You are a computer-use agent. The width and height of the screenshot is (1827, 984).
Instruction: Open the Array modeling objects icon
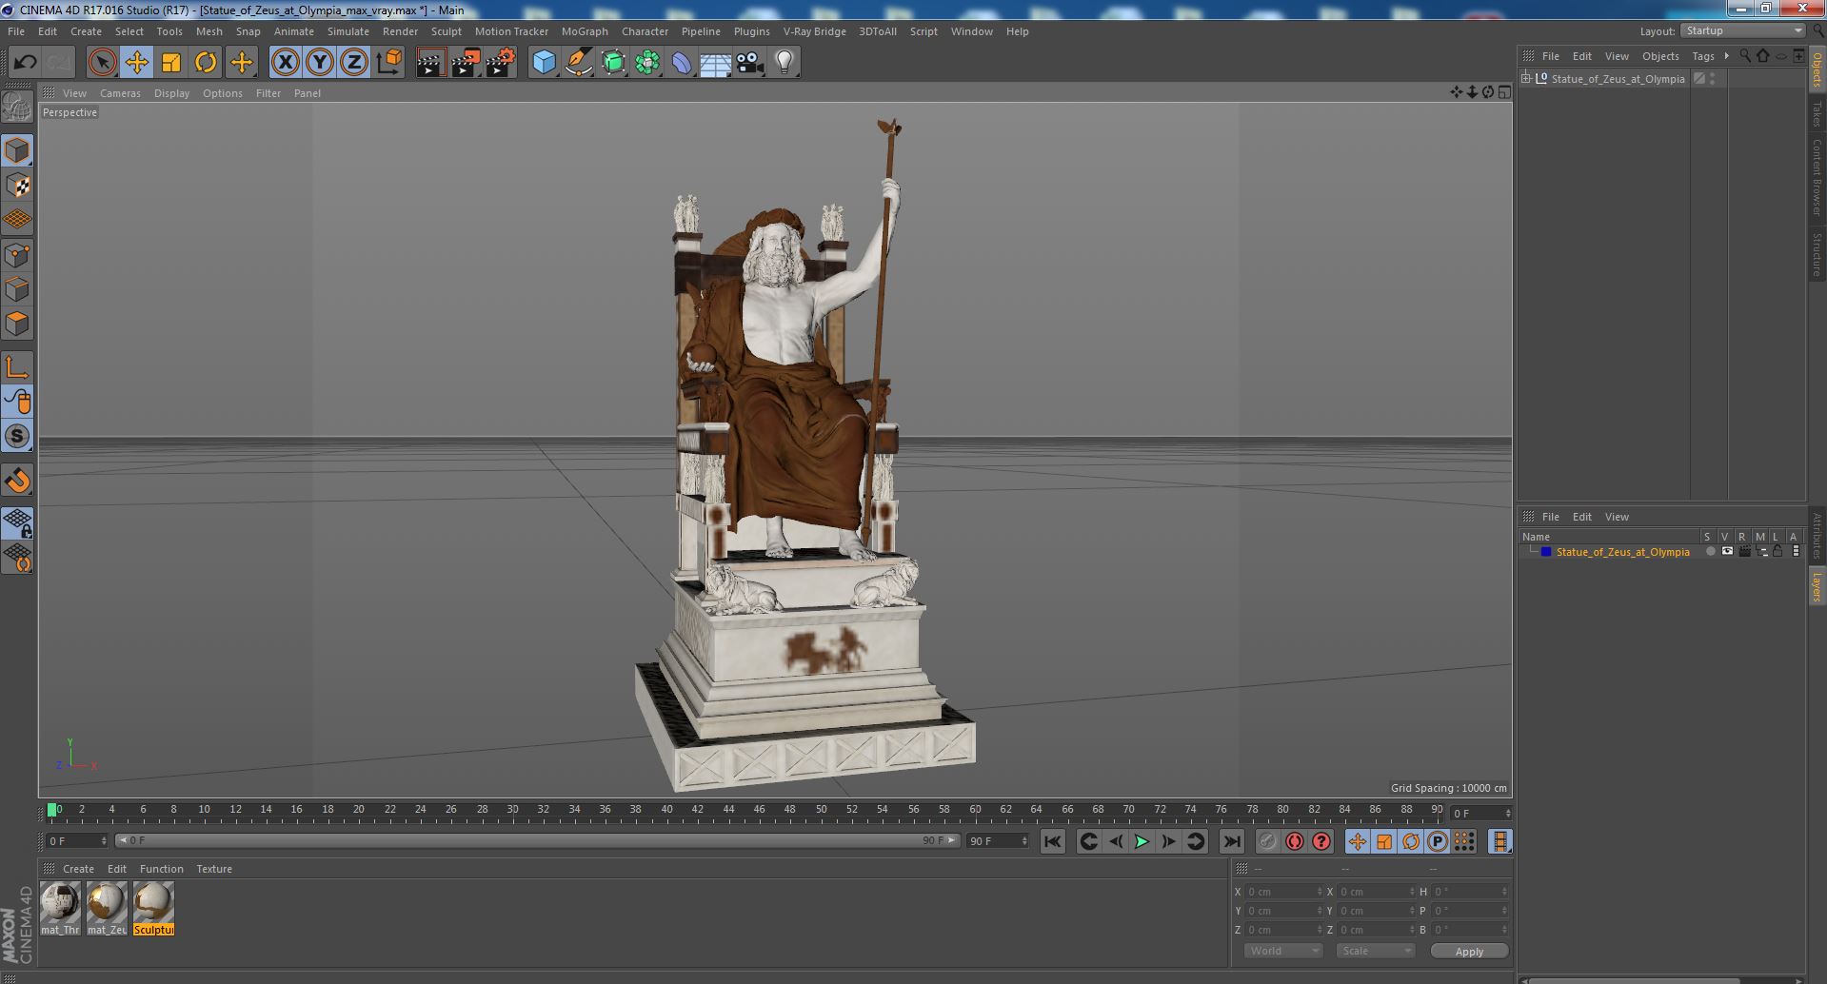[647, 63]
